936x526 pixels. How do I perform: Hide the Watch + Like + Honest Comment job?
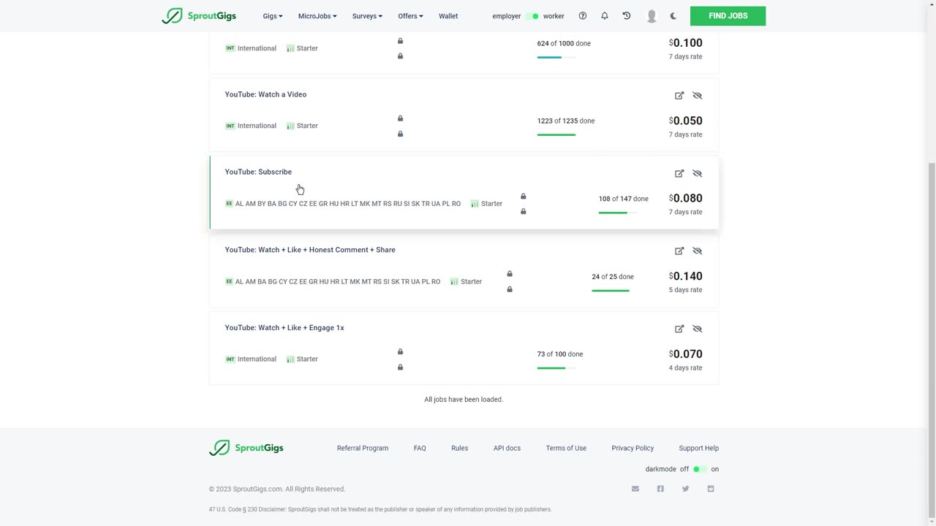click(x=697, y=251)
